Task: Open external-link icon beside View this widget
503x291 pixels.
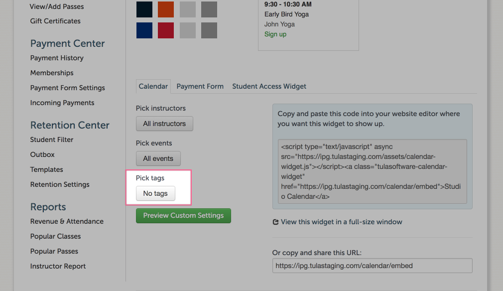Action: 275,222
